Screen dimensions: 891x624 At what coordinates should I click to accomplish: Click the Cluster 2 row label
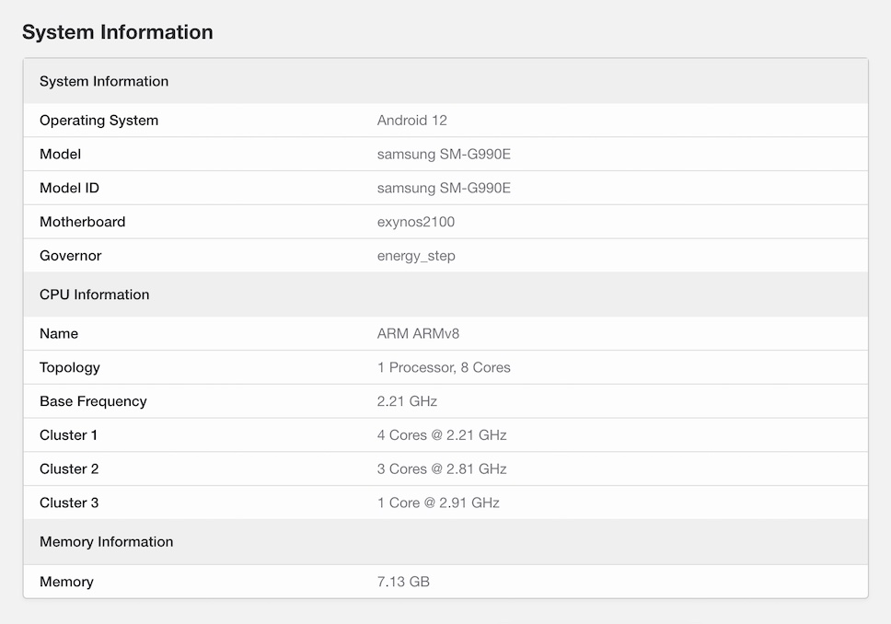[69, 469]
